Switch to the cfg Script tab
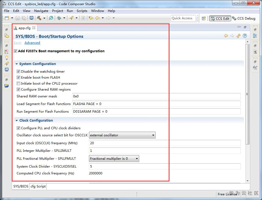This screenshot has width=262, height=200. coord(38,186)
